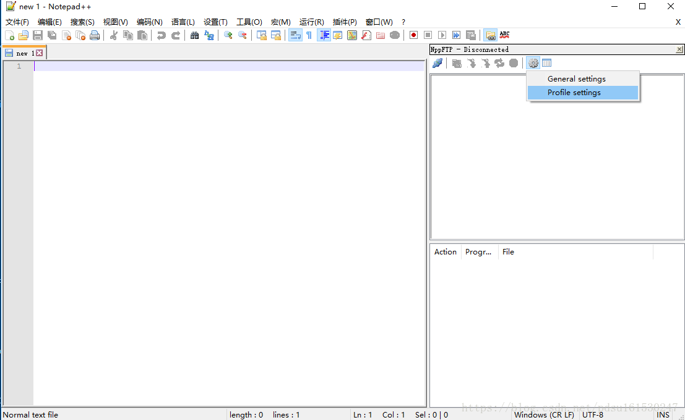Screen dimensions: 685x420
Task: Click the Action column header
Action: (445, 252)
